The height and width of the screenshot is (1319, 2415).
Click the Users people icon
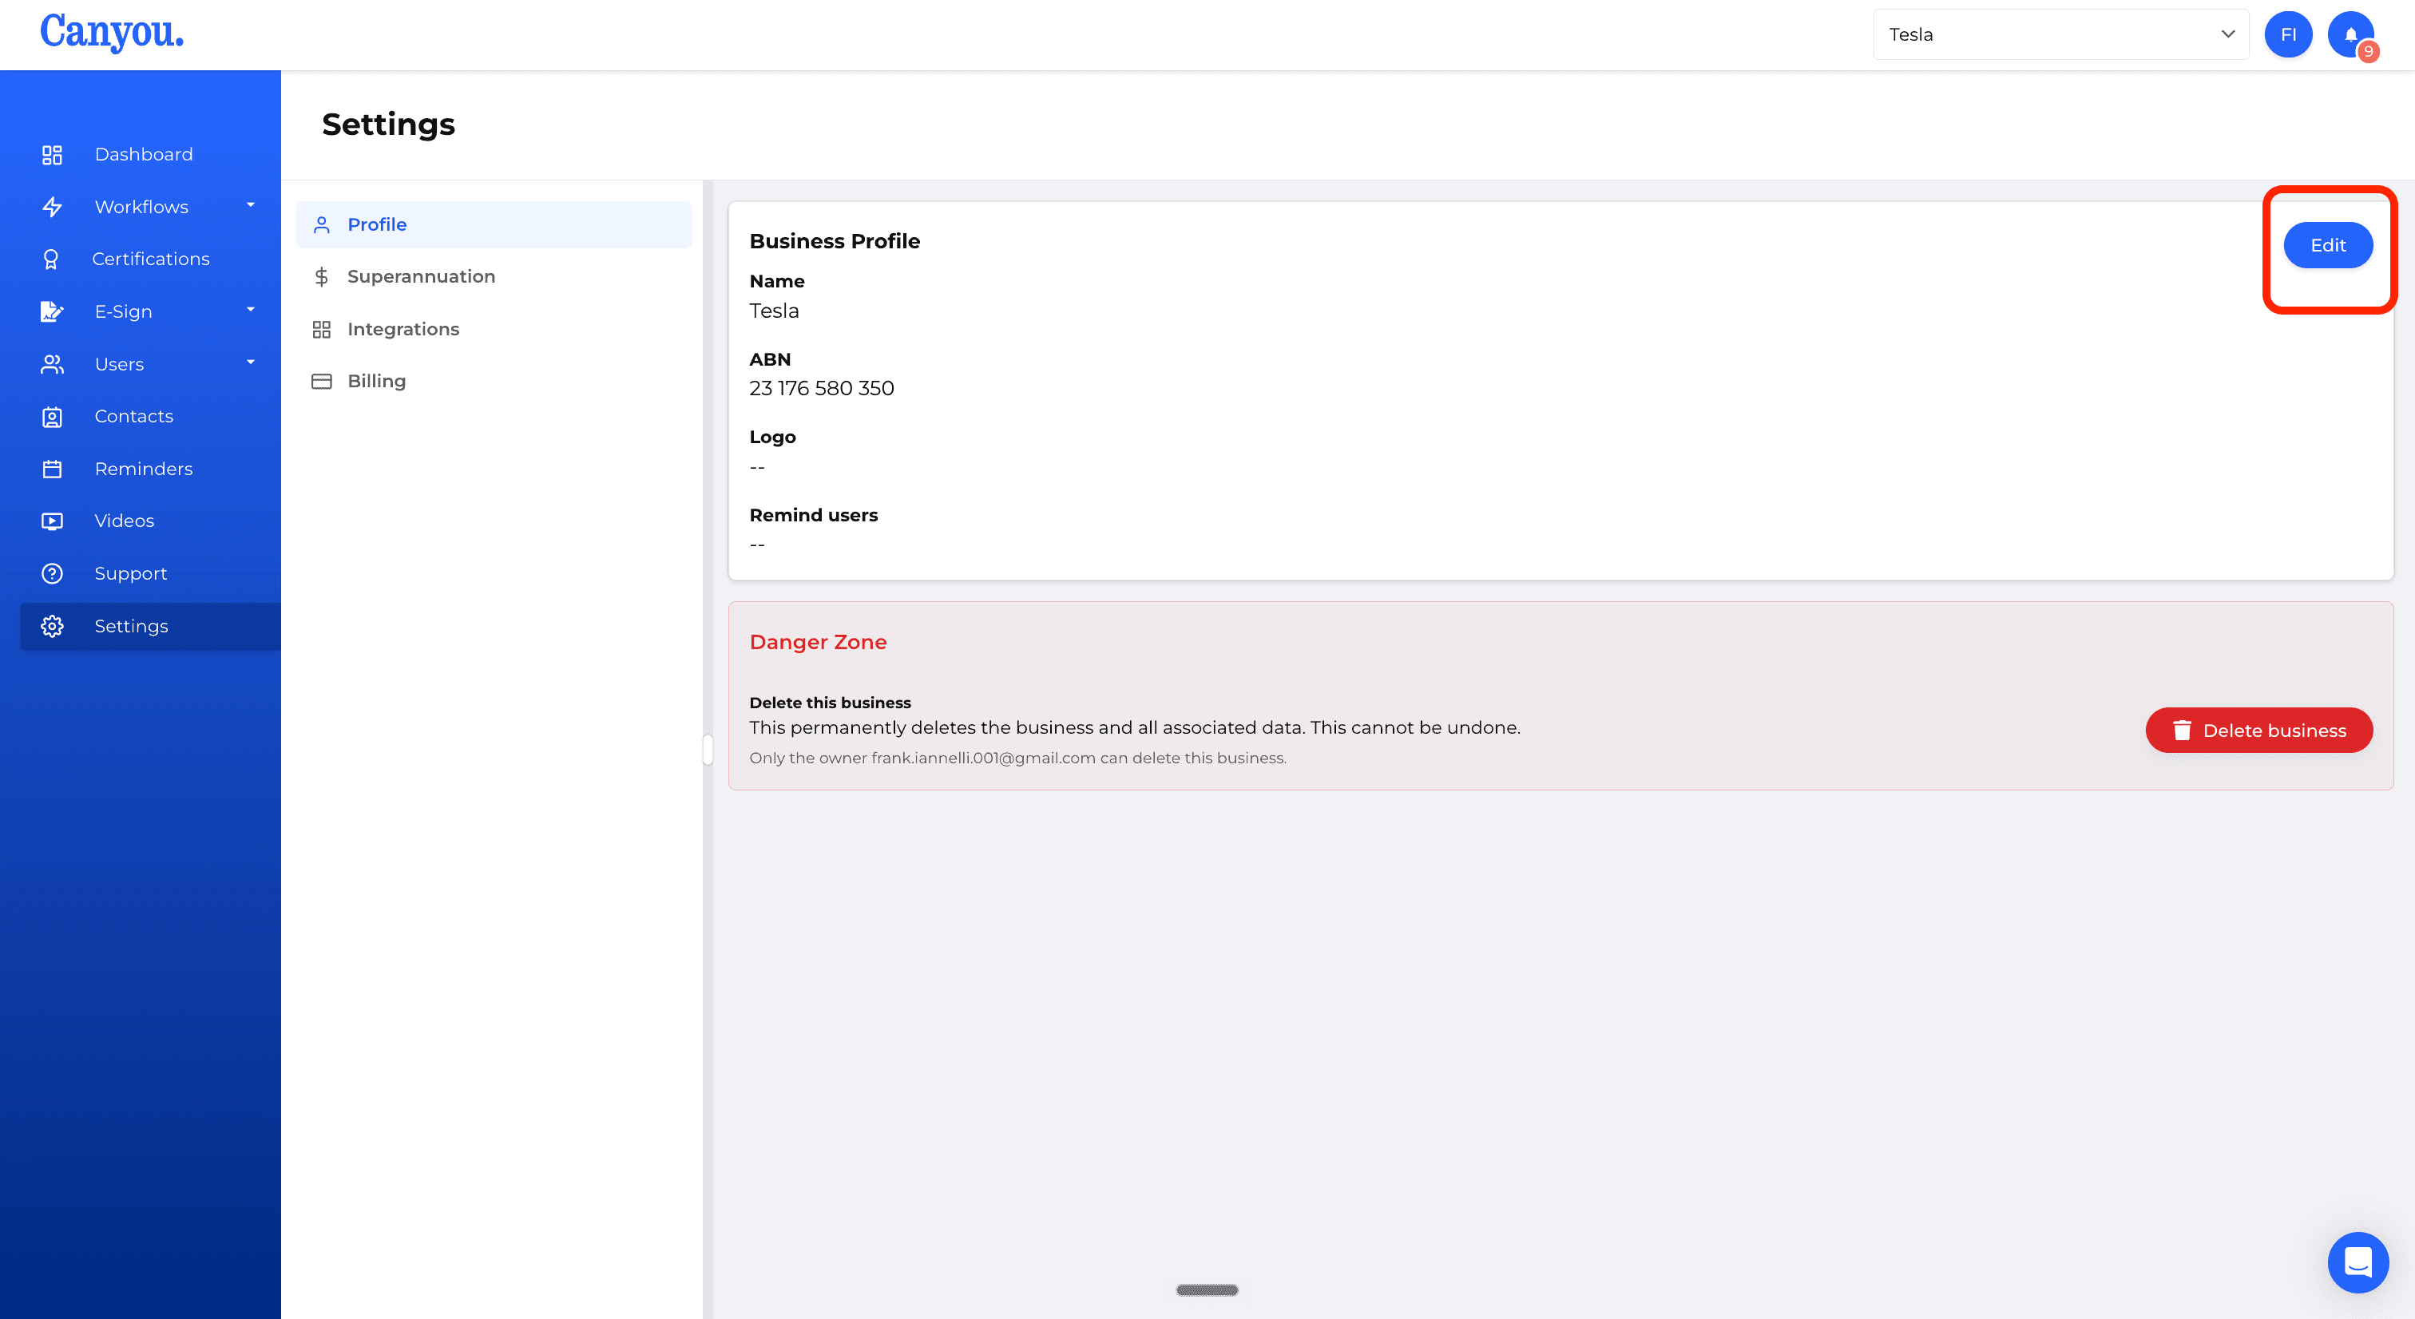53,365
